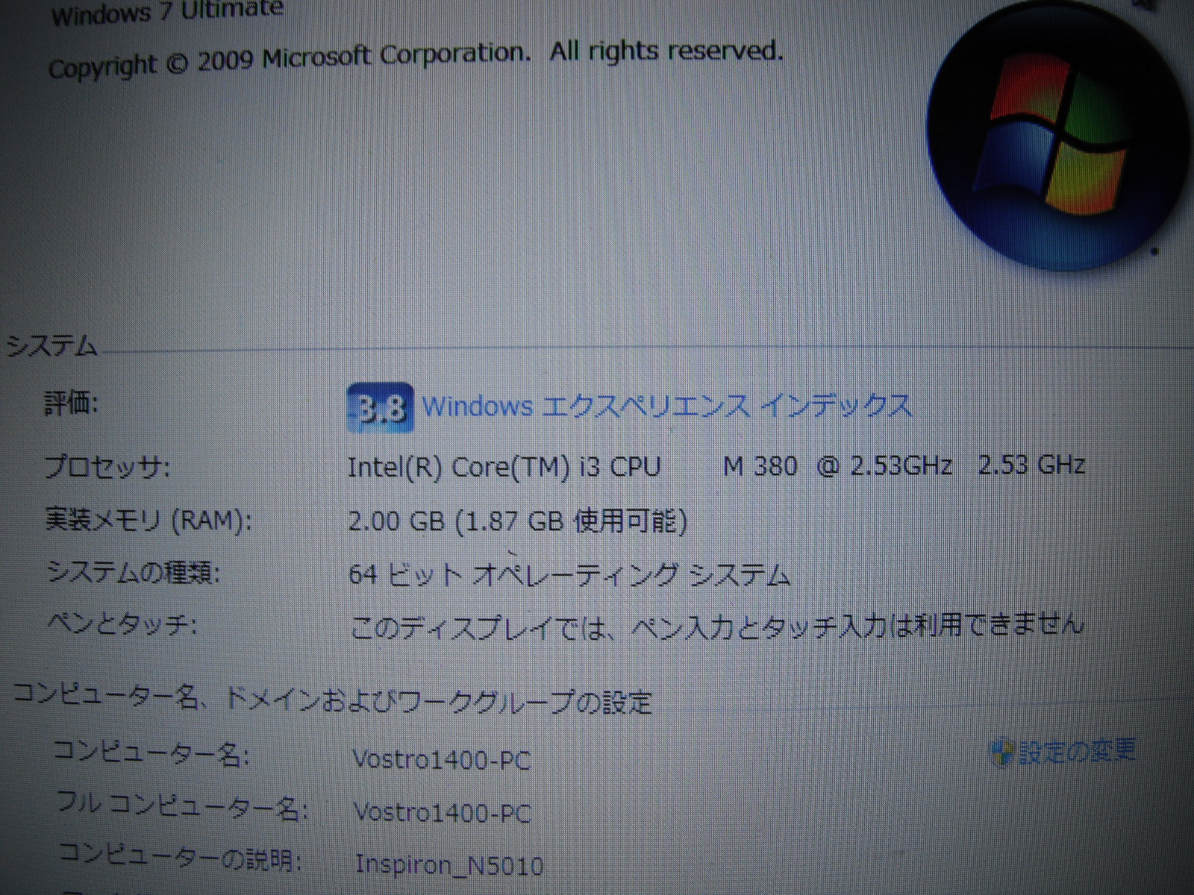
Task: Select the RAM value 2.00 GB (1.87 GB 使用可能)
Action: [x=517, y=520]
